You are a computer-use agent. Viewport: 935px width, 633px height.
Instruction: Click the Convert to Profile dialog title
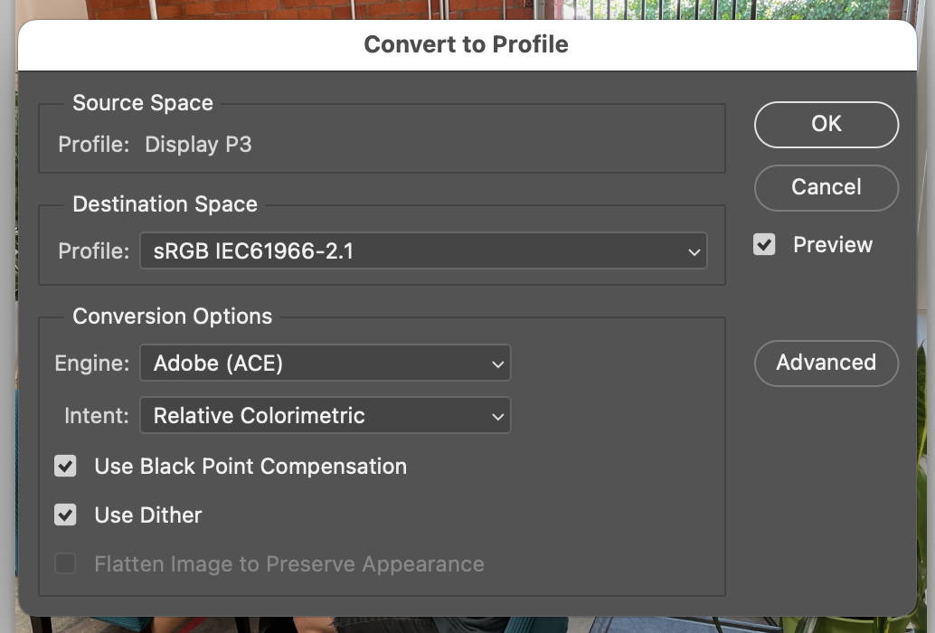pos(467,43)
